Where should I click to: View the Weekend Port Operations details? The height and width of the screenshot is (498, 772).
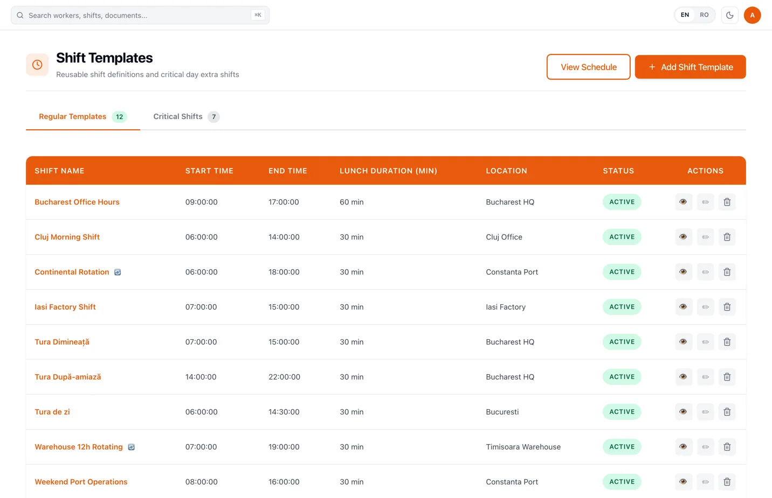684,482
